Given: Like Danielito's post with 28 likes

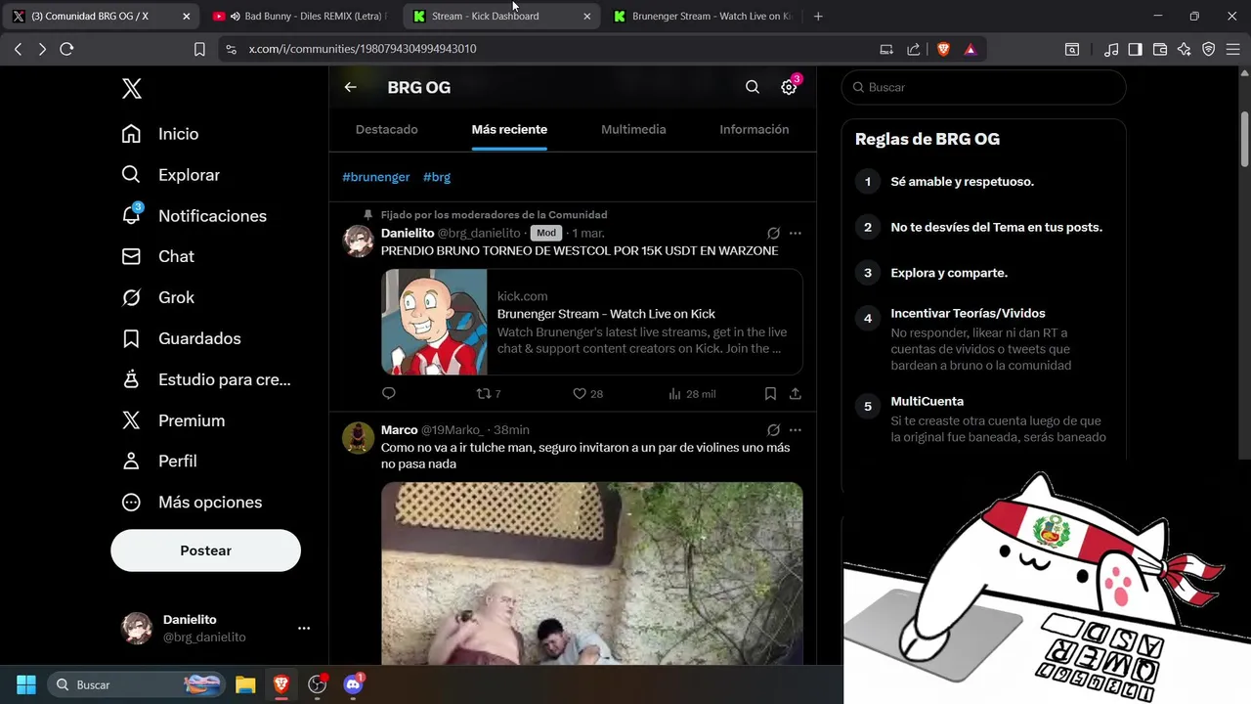Looking at the screenshot, I should [587, 393].
